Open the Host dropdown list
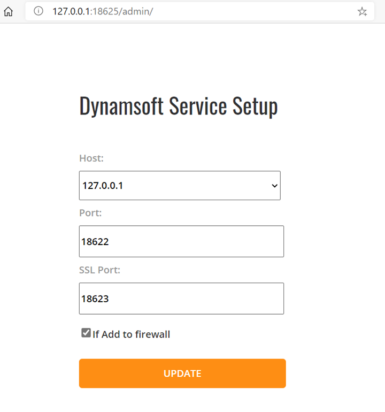385x412 pixels. click(180, 186)
